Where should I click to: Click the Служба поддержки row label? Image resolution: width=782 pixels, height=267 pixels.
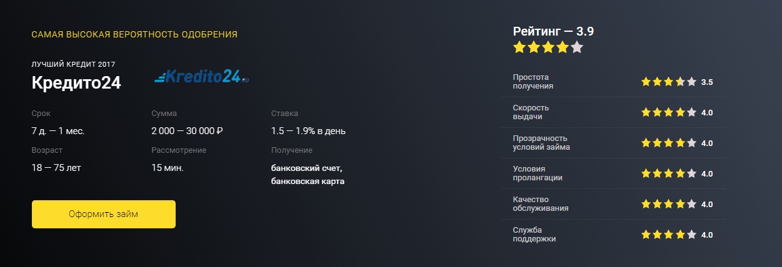[x=534, y=235]
